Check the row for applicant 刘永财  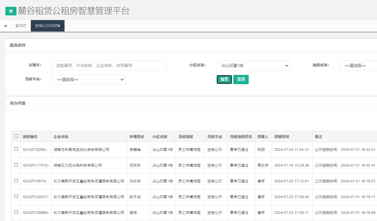coord(15,181)
